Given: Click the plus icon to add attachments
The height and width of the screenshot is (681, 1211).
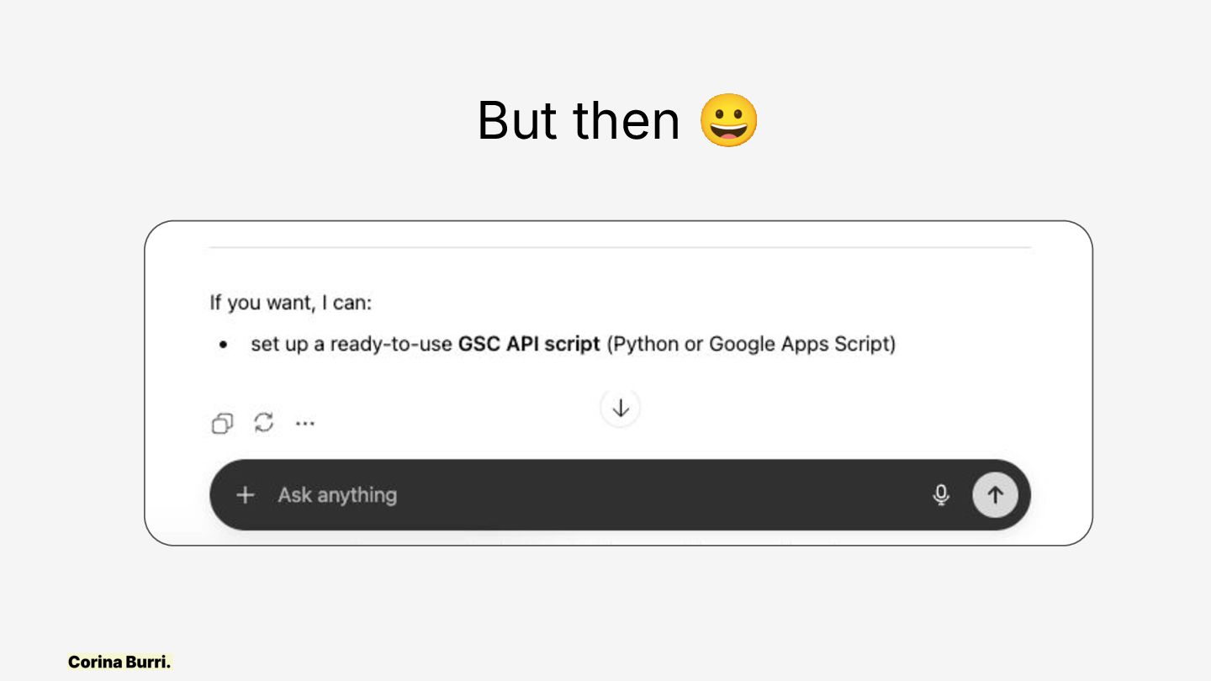Looking at the screenshot, I should coord(245,495).
